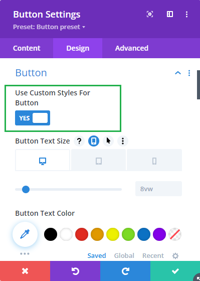Choose the purple color swatch

pos(159,234)
